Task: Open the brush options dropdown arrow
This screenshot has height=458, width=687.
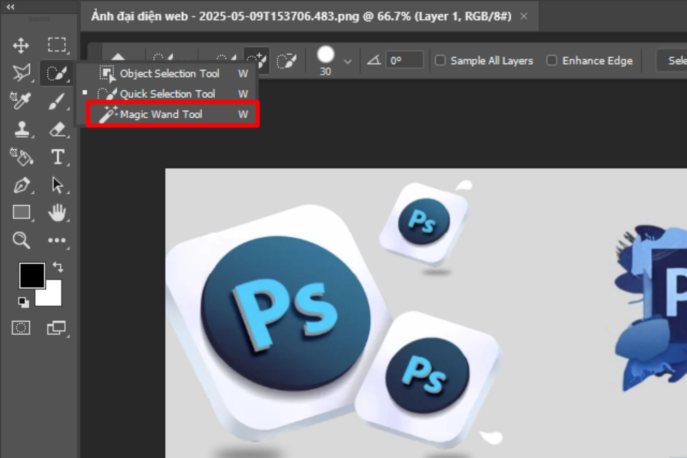Action: tap(348, 61)
